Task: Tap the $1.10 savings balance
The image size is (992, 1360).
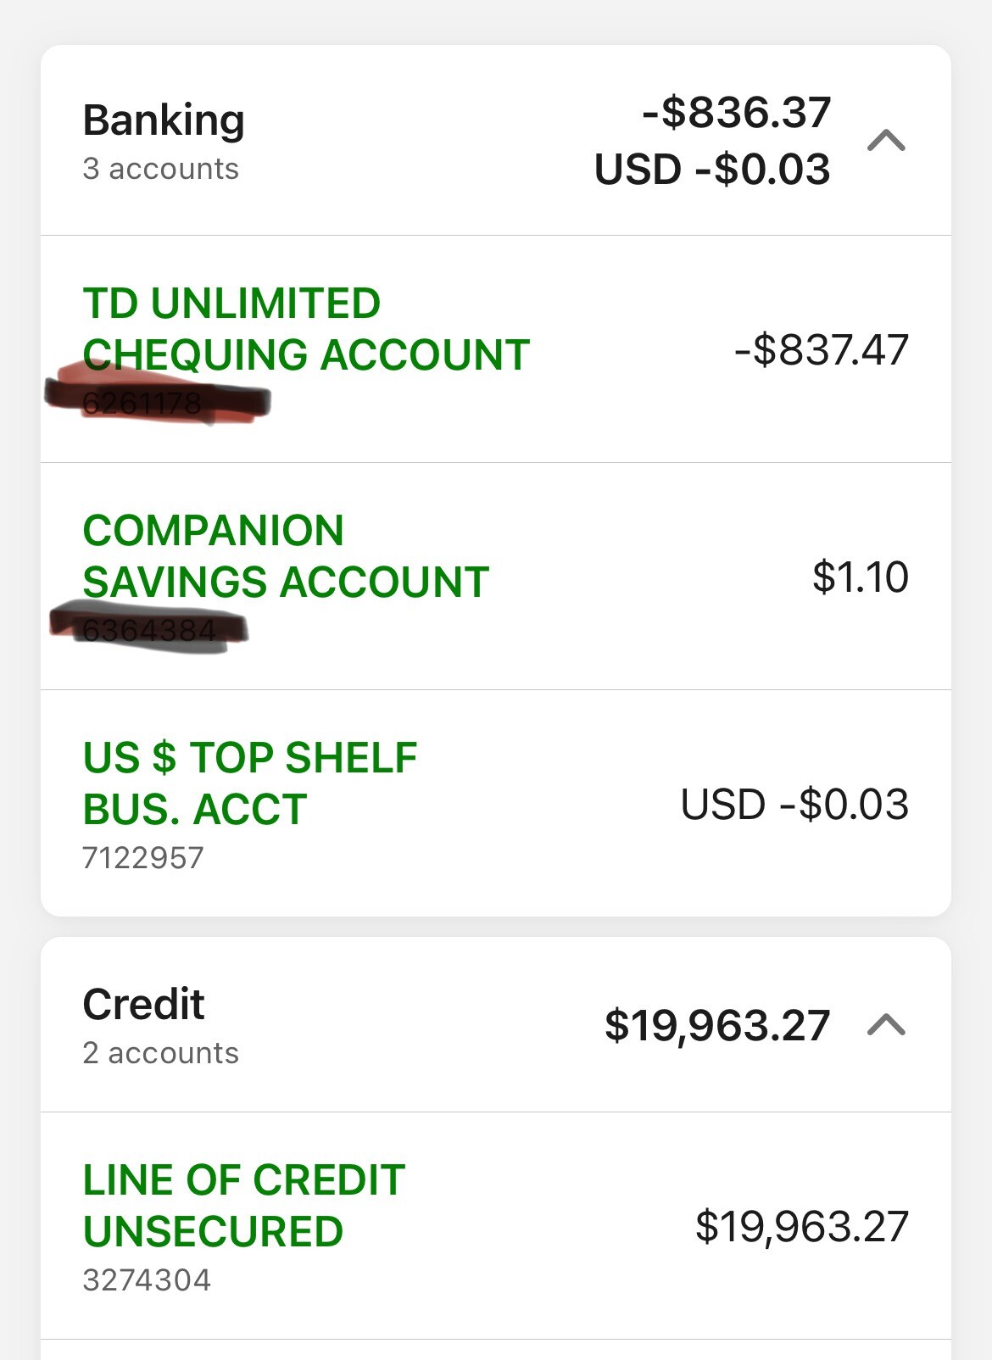Action: tap(860, 577)
